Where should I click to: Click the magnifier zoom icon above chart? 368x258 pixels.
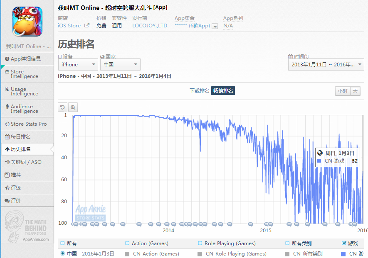click(73, 107)
